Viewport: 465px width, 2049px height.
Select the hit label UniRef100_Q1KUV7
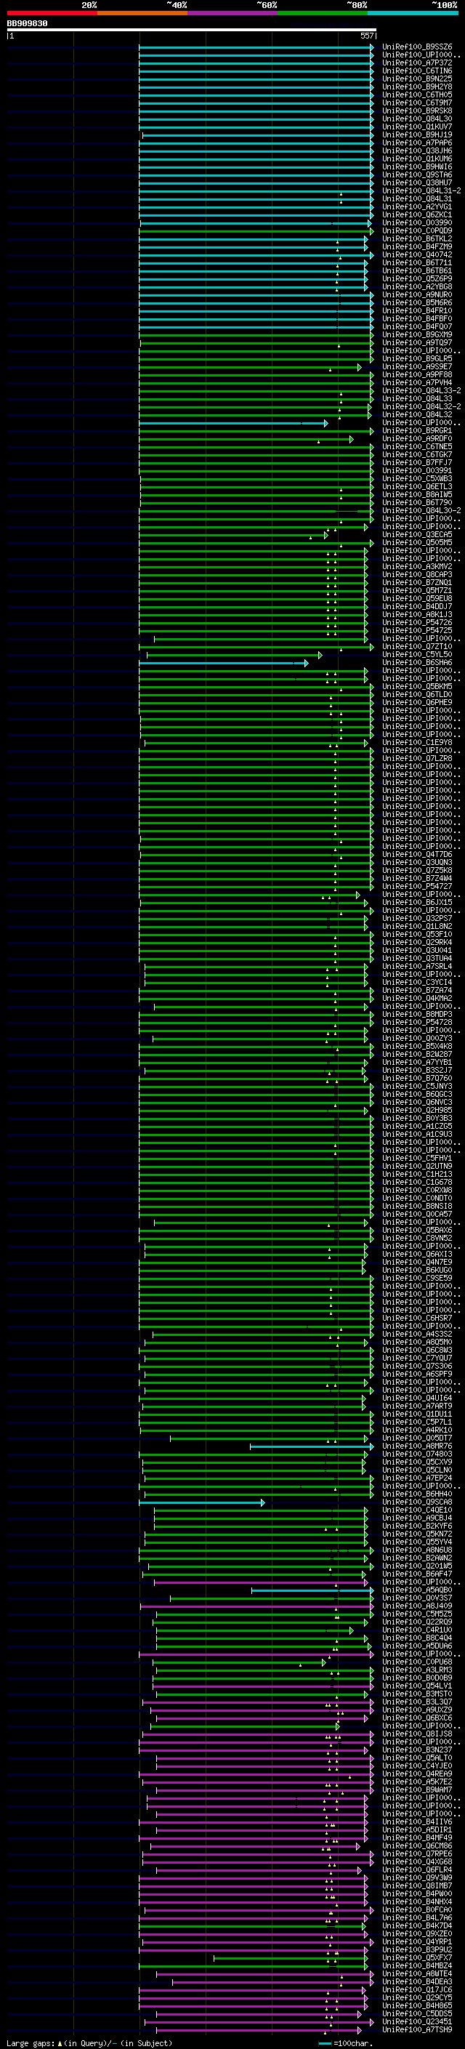[x=417, y=127]
